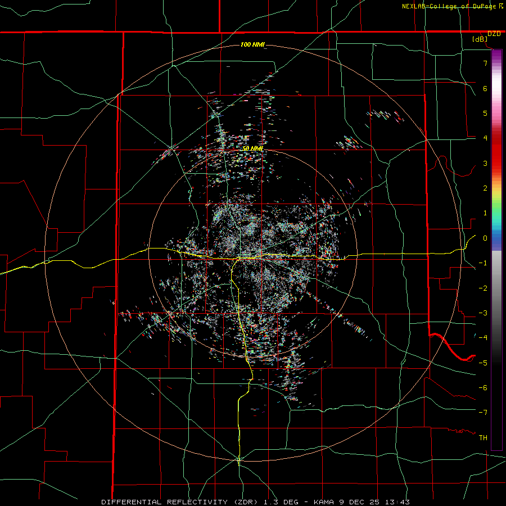The image size is (506, 506).
Task: Click the -7 value on the color scale
Action: pyautogui.click(x=483, y=413)
